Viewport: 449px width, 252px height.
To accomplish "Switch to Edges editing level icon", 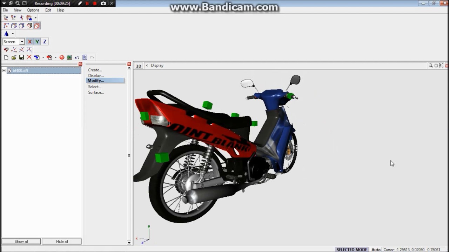I will coord(14,26).
